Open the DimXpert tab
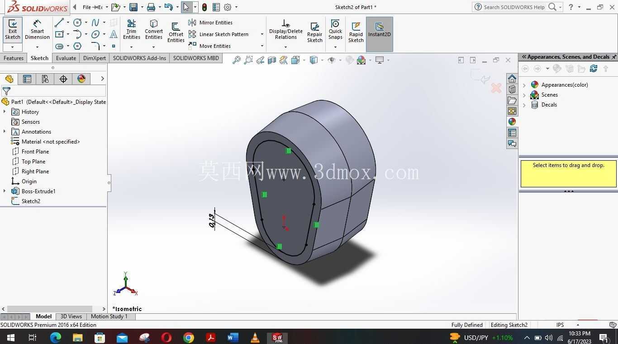 [x=95, y=58]
